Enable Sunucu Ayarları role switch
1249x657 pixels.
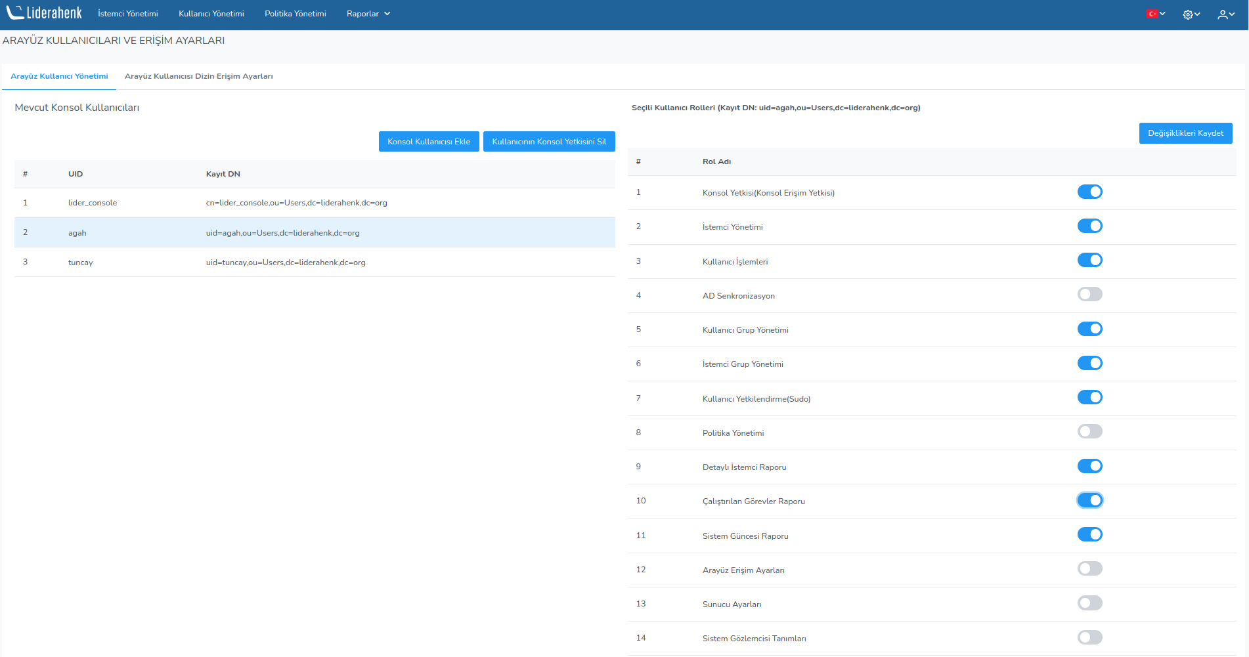1090,603
